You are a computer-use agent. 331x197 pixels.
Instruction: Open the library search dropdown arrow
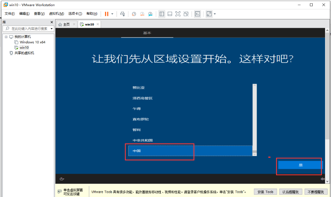52,28
